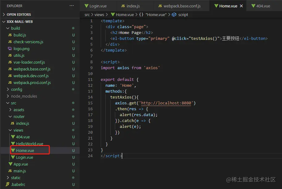Click the JS icon on index.js tab
Image resolution: width=282 pixels, height=189 pixels.
click(123, 6)
